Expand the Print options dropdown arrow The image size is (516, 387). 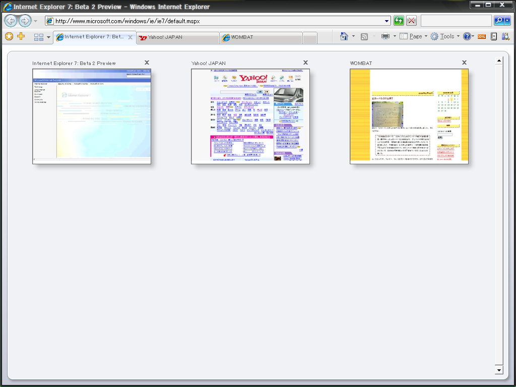coord(395,36)
